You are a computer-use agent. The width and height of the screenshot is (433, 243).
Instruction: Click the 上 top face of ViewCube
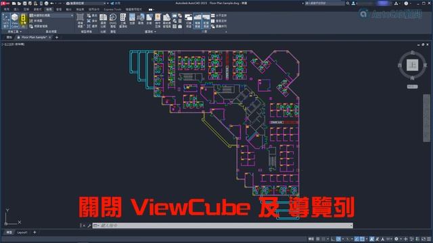pyautogui.click(x=412, y=65)
